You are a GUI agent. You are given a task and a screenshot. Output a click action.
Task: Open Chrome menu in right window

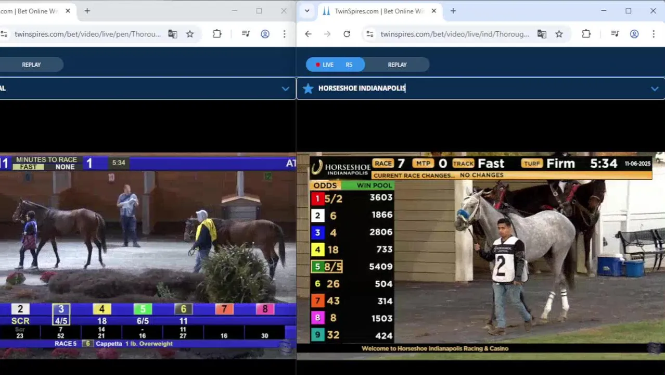coord(654,34)
